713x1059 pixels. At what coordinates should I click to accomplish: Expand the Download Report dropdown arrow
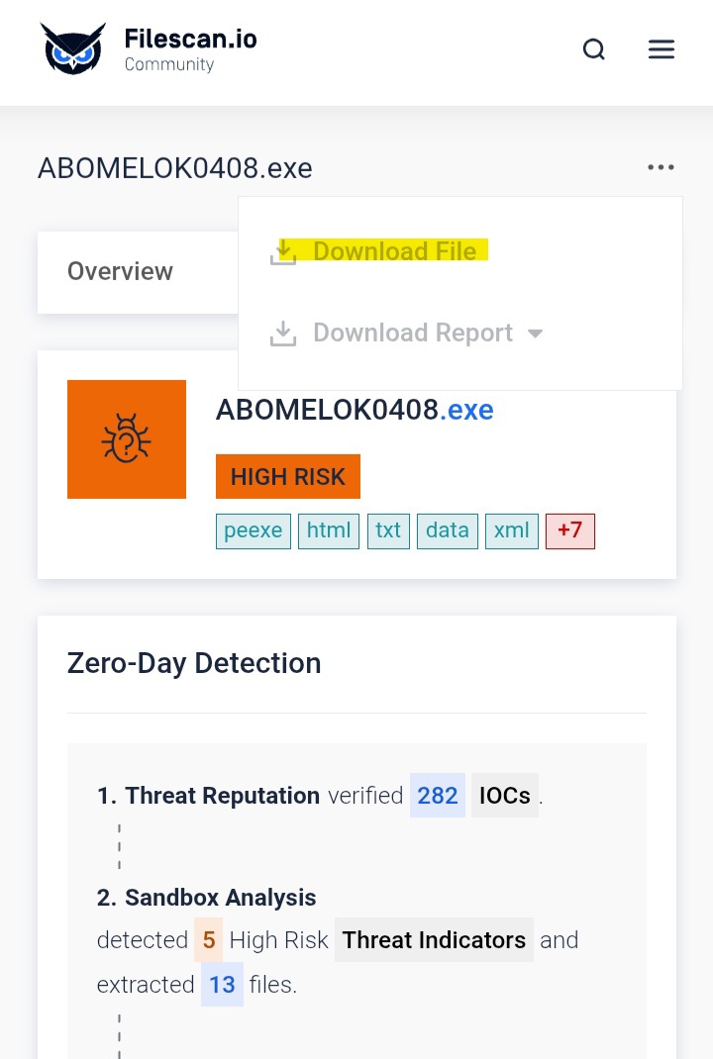(536, 334)
